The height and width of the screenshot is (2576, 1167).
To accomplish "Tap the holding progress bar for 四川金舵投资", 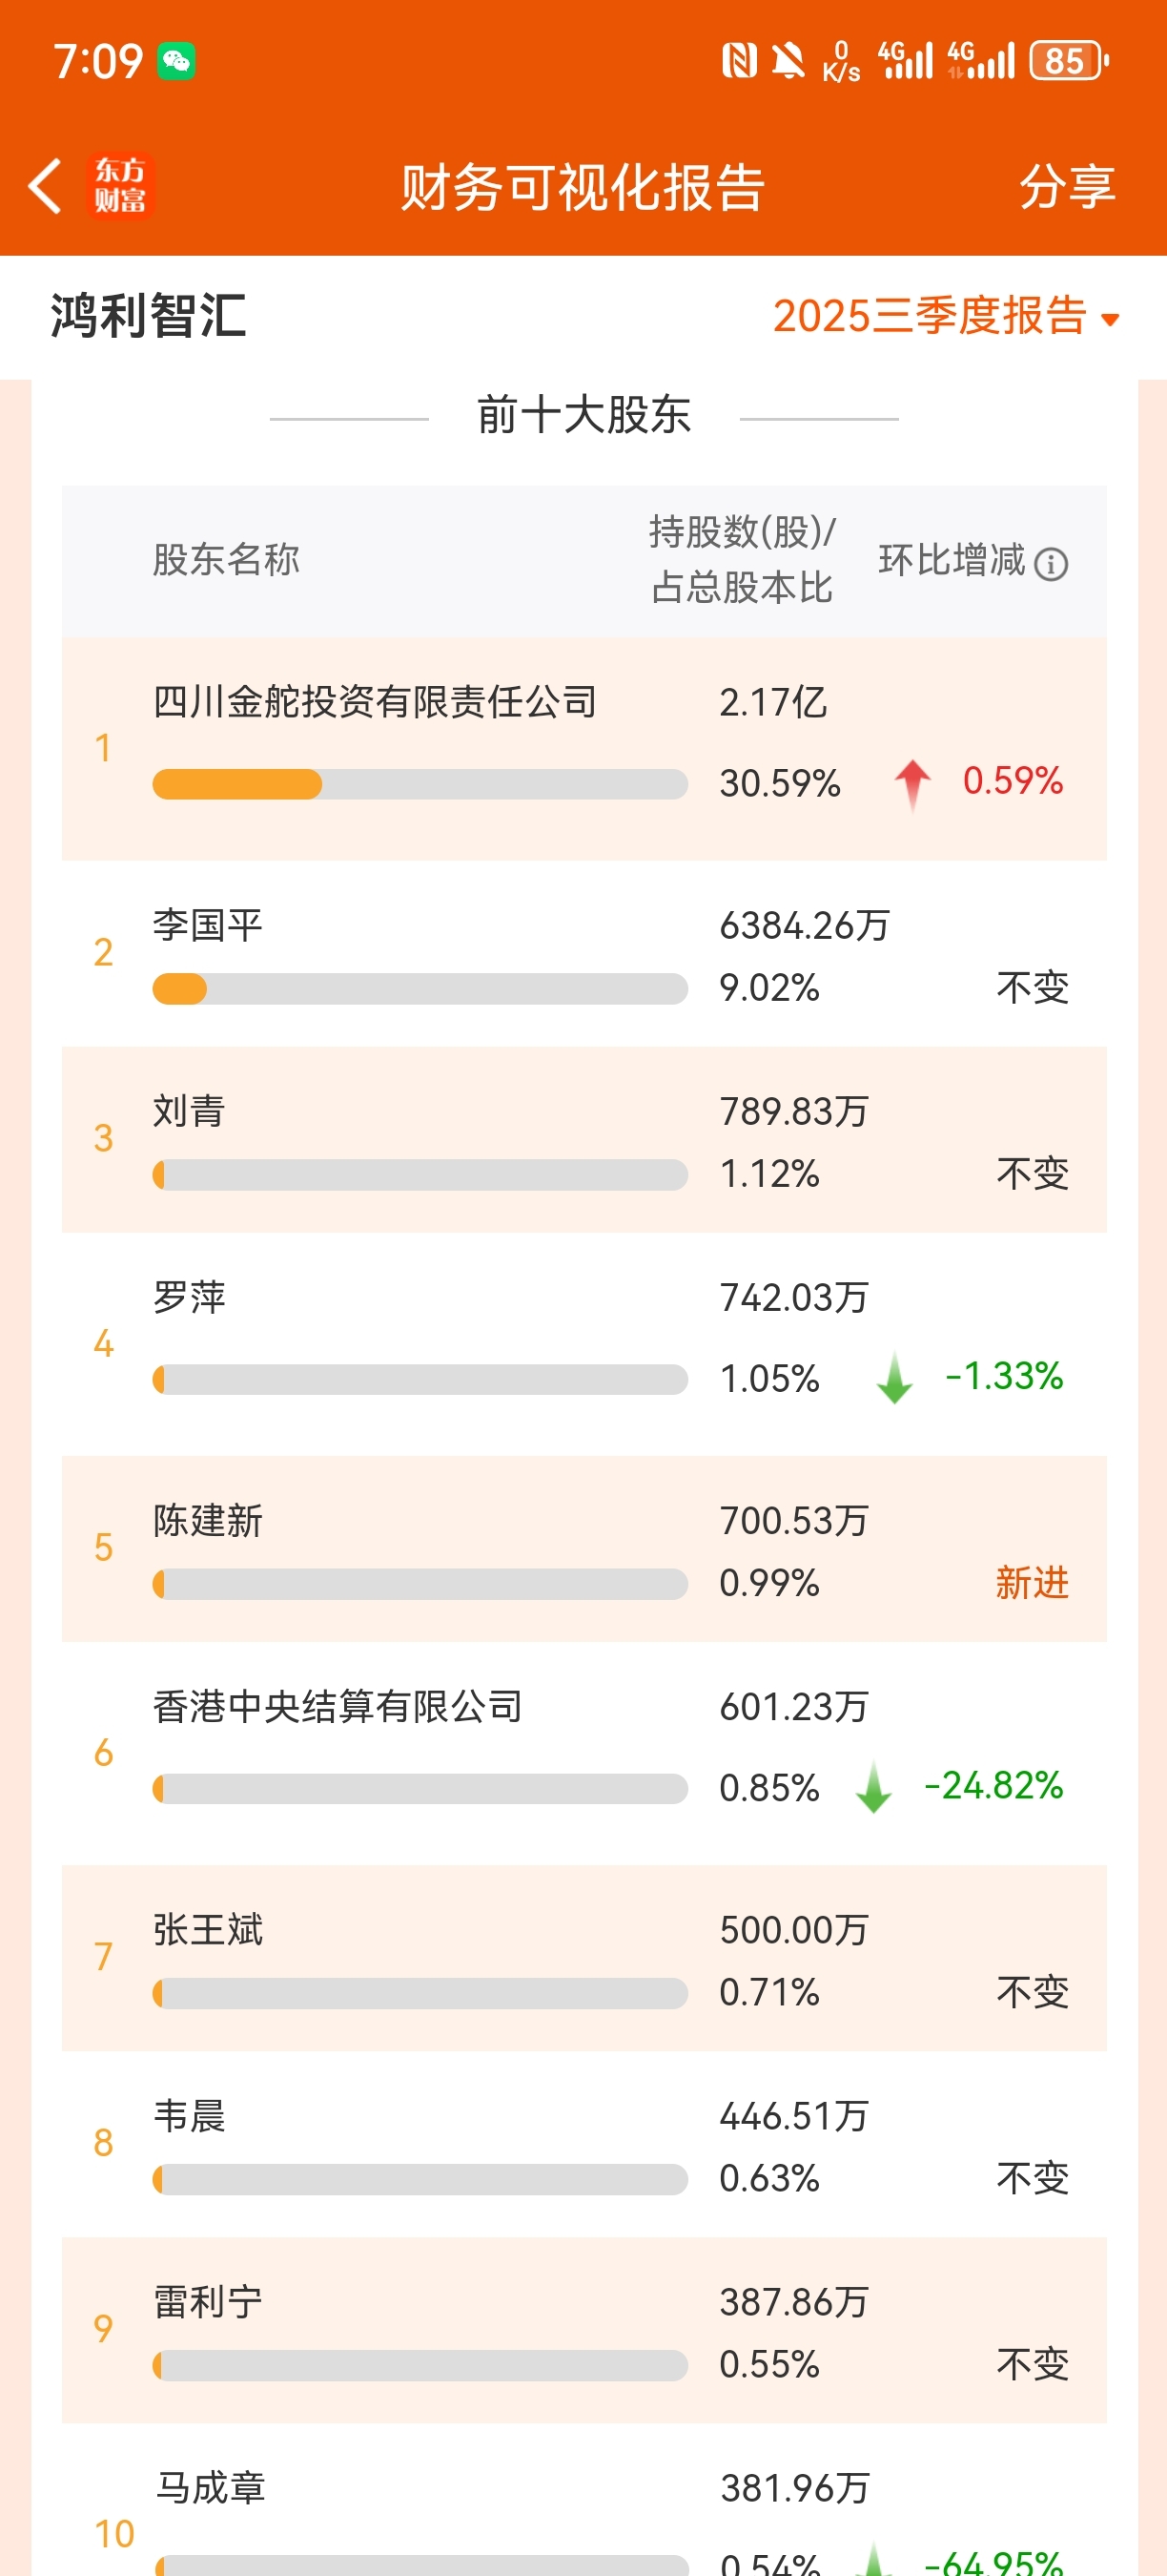I will click(420, 784).
